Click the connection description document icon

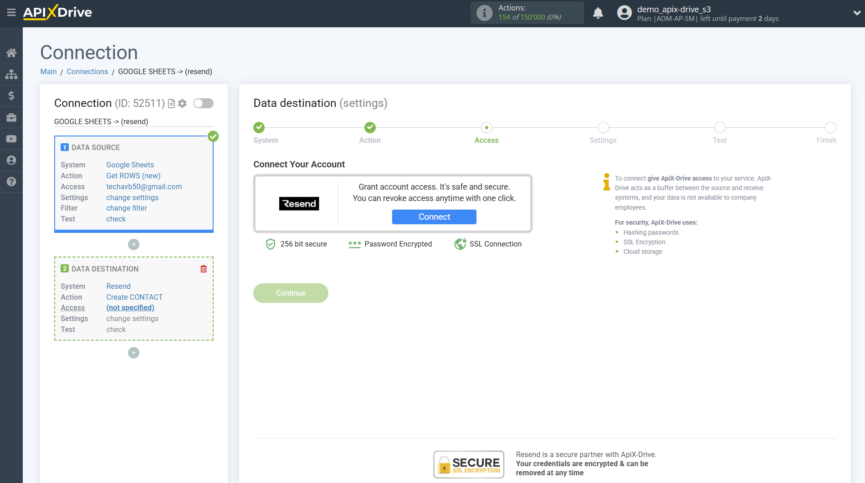point(171,103)
